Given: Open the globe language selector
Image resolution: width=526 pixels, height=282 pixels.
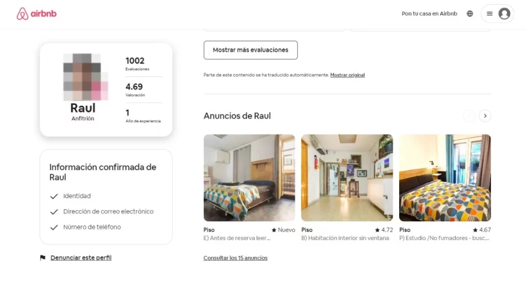Looking at the screenshot, I should pyautogui.click(x=469, y=14).
